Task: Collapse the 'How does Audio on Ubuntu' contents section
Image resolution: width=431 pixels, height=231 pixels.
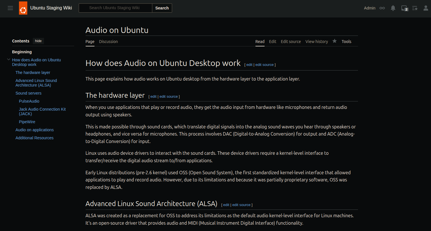Action: click(x=9, y=60)
